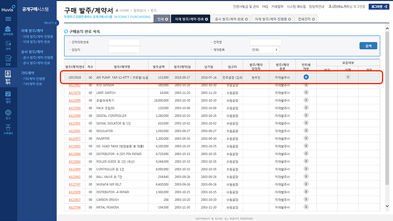Open the 견적 sidebar icon
This screenshot has width=393, height=221.
(x=8, y=45)
